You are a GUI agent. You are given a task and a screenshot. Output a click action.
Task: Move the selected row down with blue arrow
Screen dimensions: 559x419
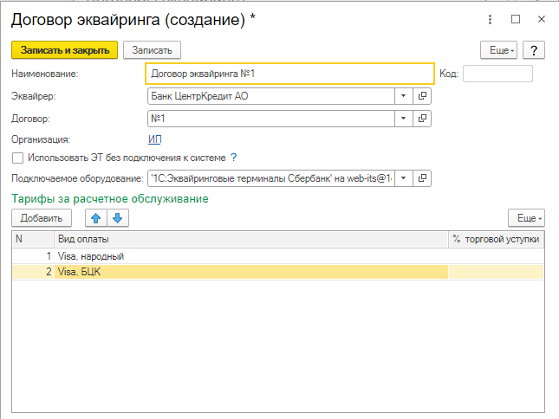pos(118,218)
